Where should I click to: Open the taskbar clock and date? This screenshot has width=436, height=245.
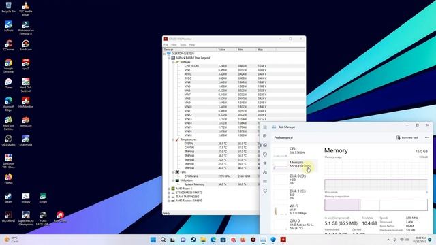(x=420, y=240)
